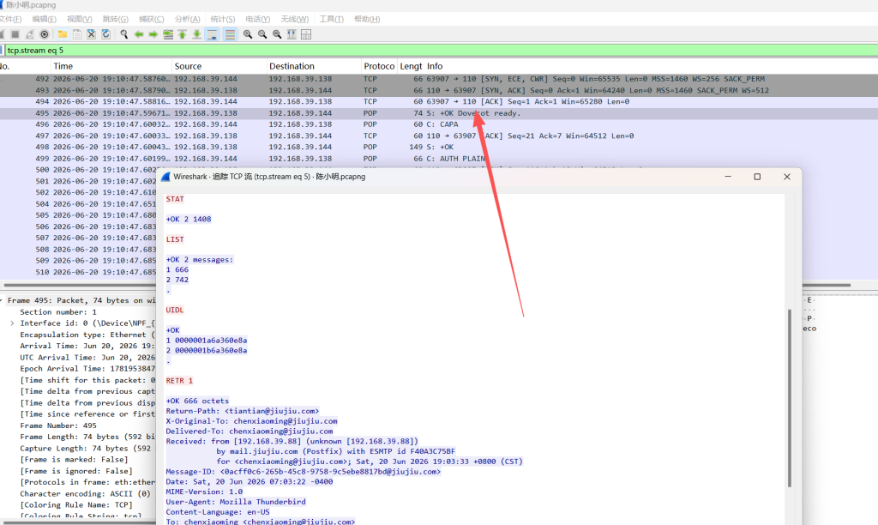Expand Interface id: 0 tree node
This screenshot has height=525, width=878.
[x=12, y=323]
